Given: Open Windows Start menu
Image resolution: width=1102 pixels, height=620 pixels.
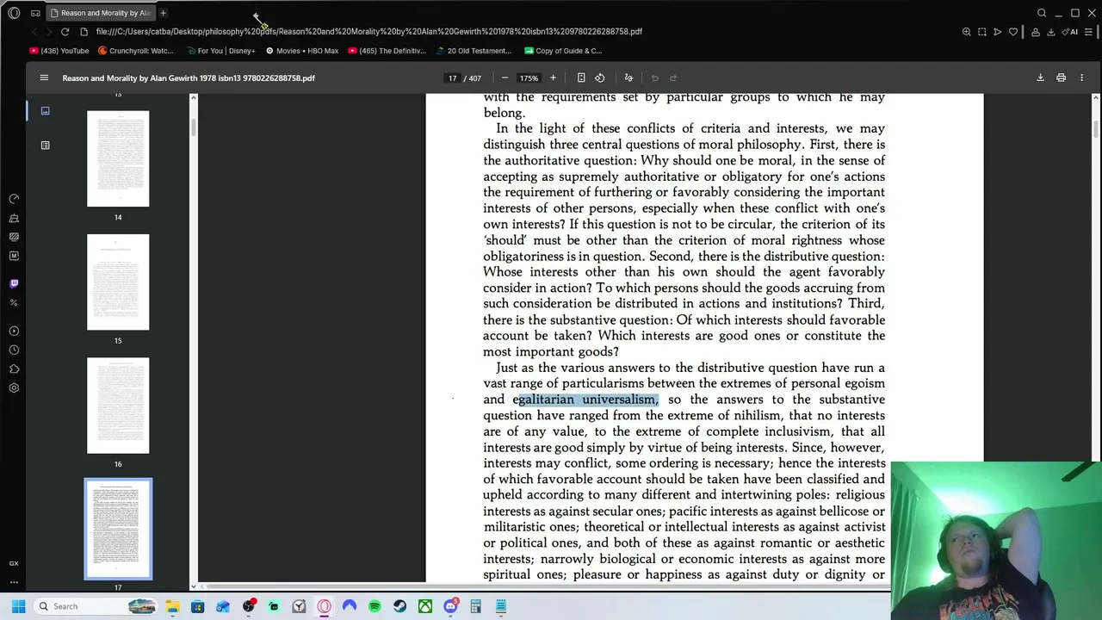Looking at the screenshot, I should click(x=18, y=606).
